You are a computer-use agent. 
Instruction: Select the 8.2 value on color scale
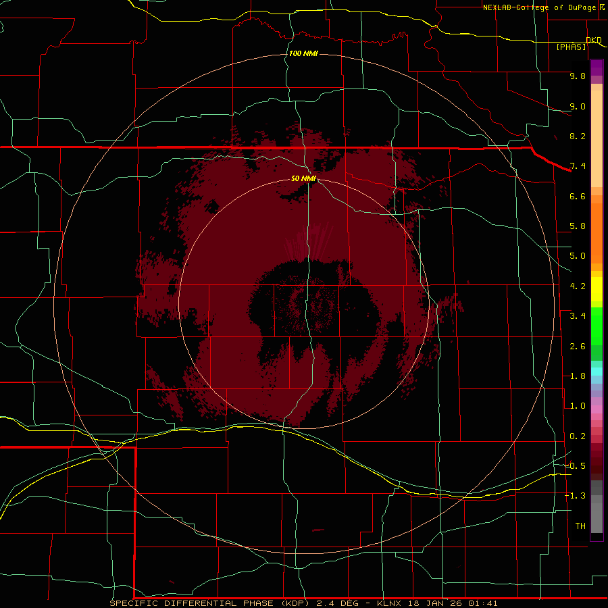tap(578, 136)
